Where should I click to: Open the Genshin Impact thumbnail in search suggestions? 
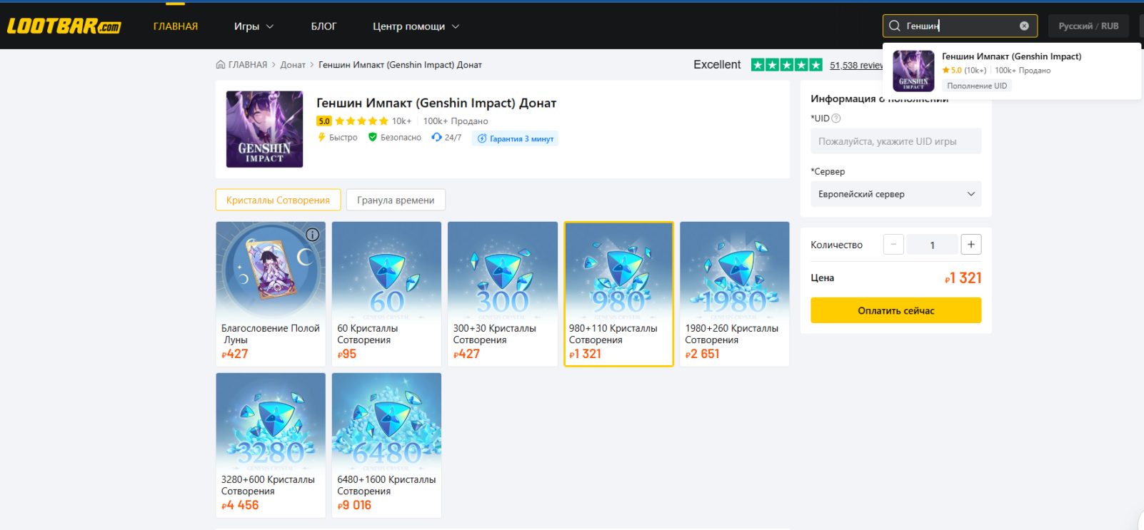(913, 71)
